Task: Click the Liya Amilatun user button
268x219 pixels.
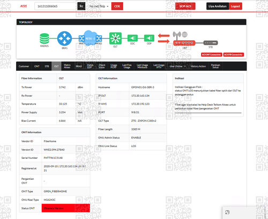Action: click(x=218, y=6)
